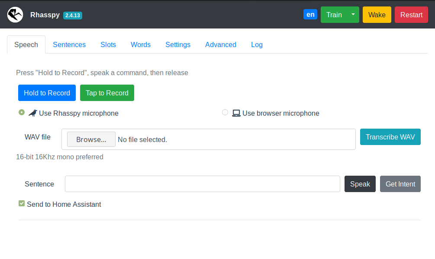This screenshot has width=435, height=259.
Task: Click the yellow Wake button
Action: tap(377, 15)
